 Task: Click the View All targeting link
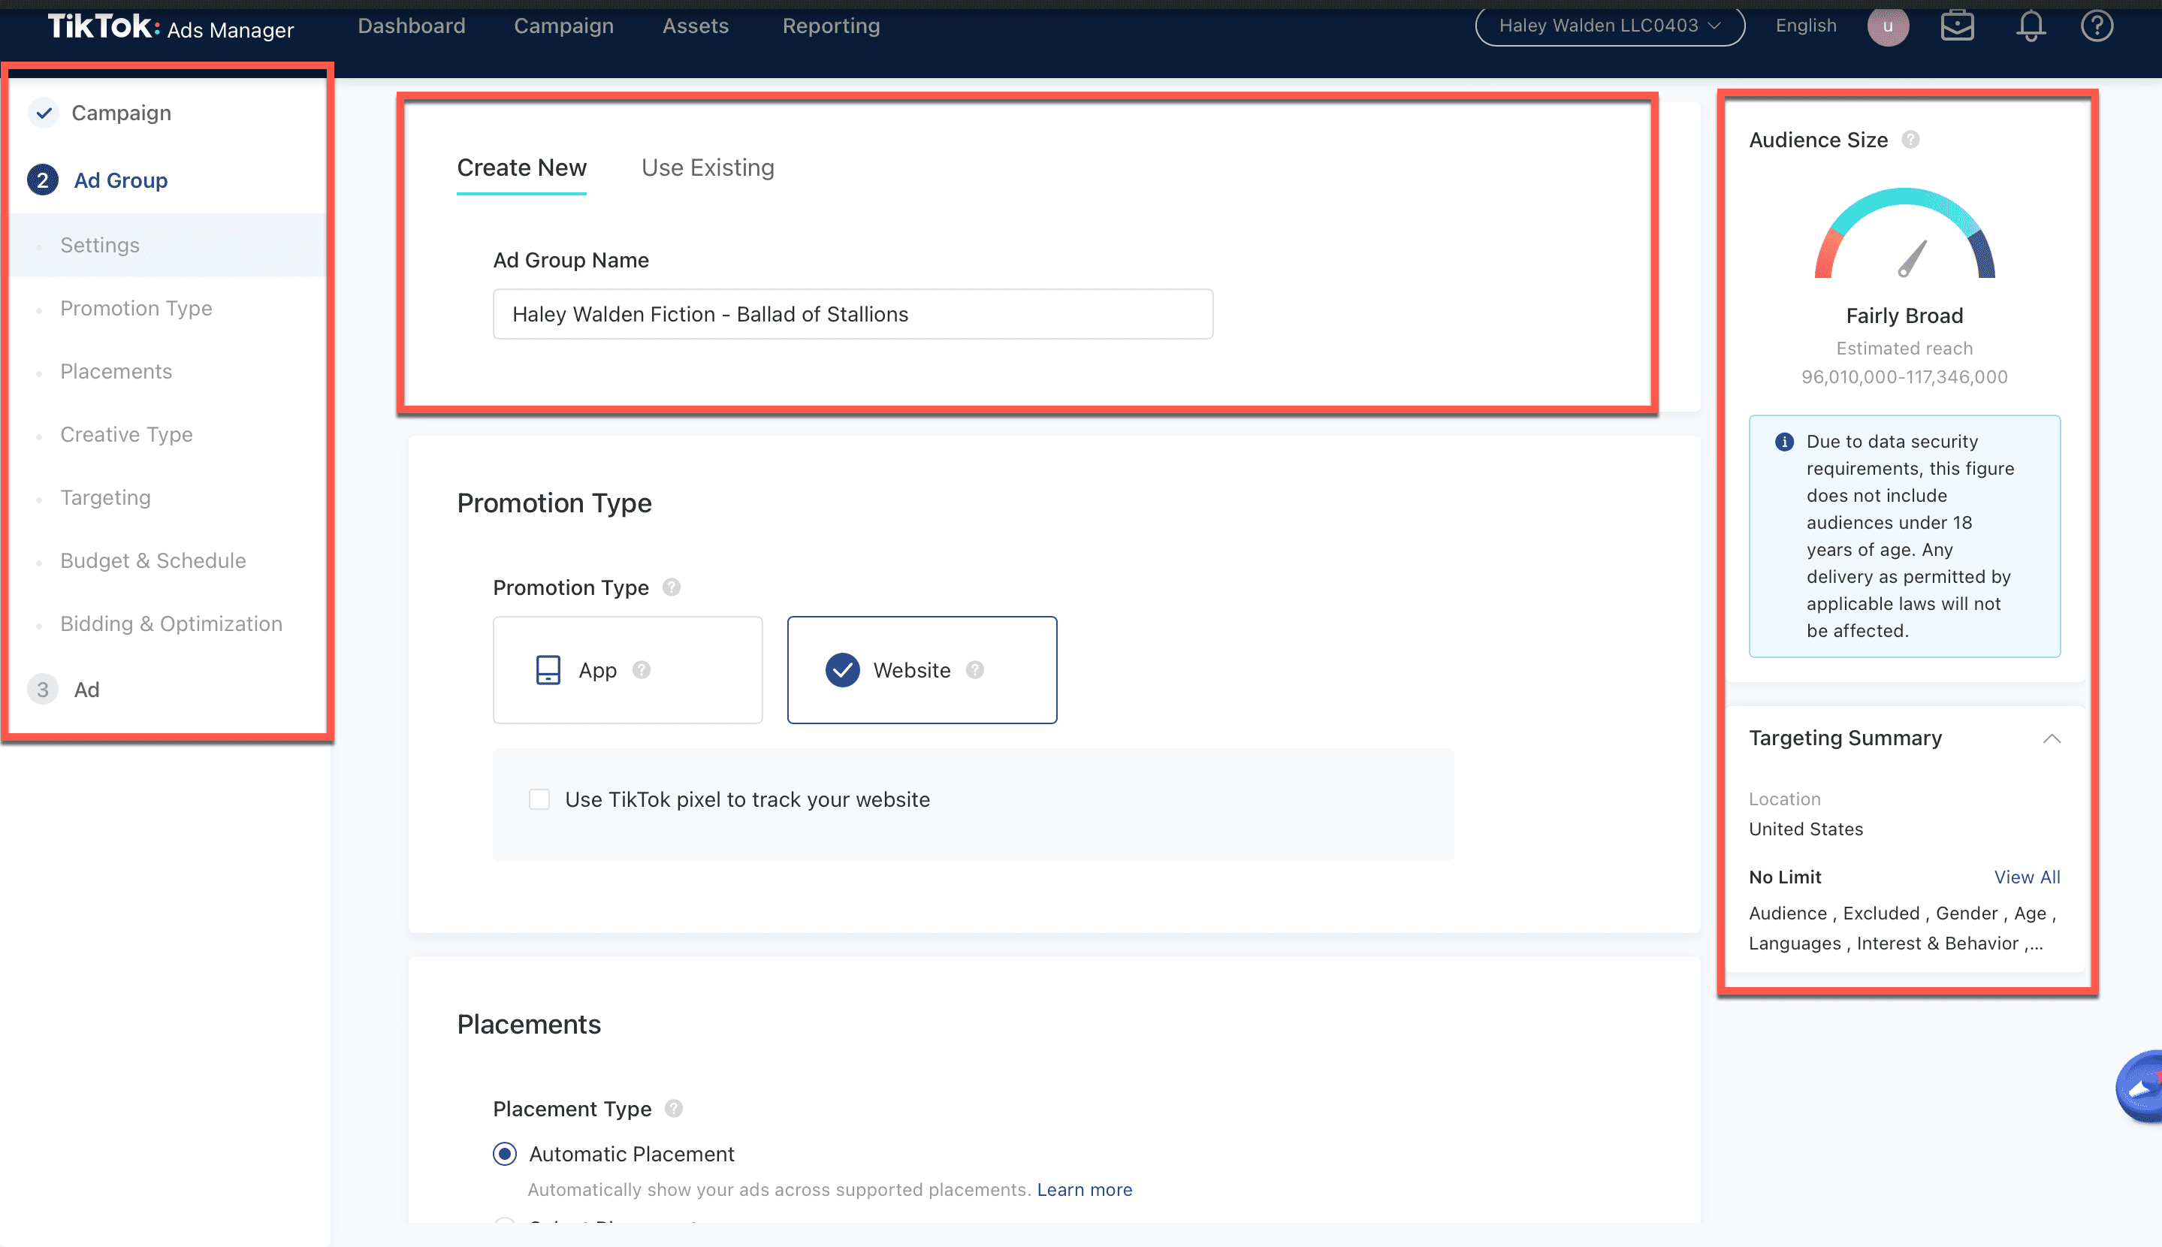(x=2027, y=877)
